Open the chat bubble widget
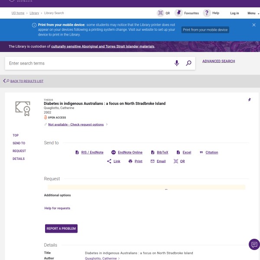The image size is (260, 260). coord(254,244)
